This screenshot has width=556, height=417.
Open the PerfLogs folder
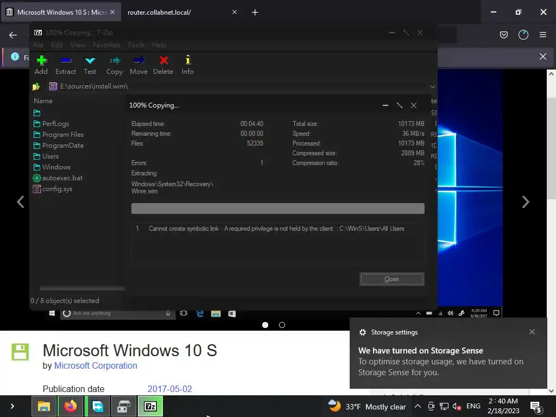click(52, 124)
